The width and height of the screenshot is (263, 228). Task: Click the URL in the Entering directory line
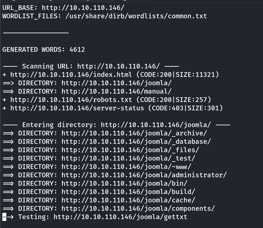click(156, 125)
